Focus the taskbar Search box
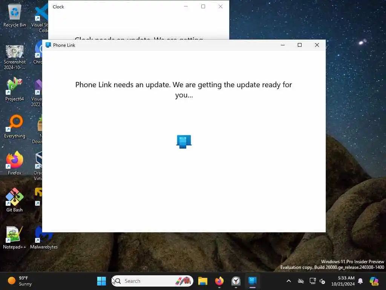 click(x=152, y=281)
